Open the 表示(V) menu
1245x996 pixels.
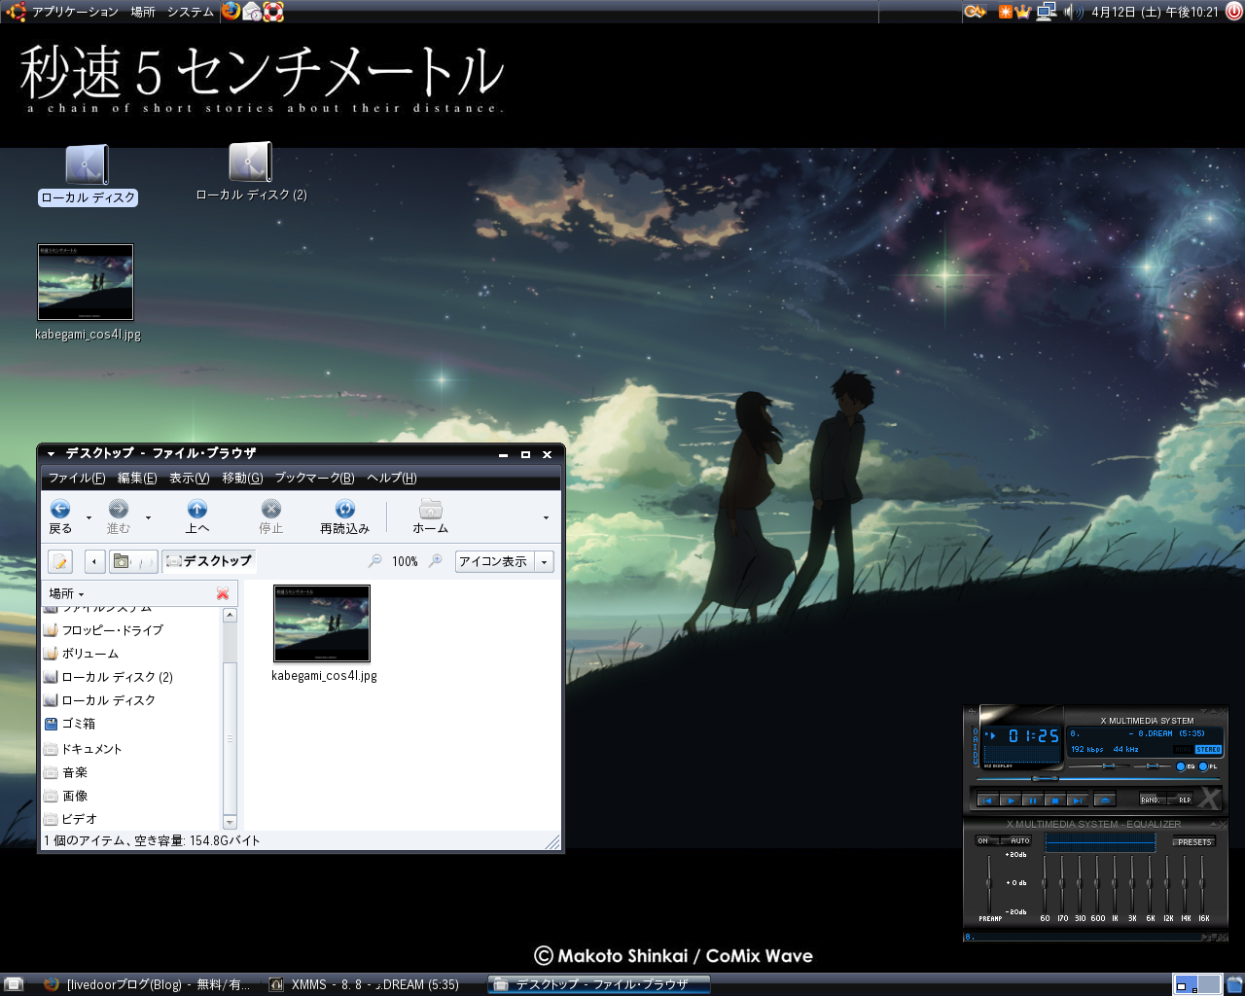click(x=189, y=478)
